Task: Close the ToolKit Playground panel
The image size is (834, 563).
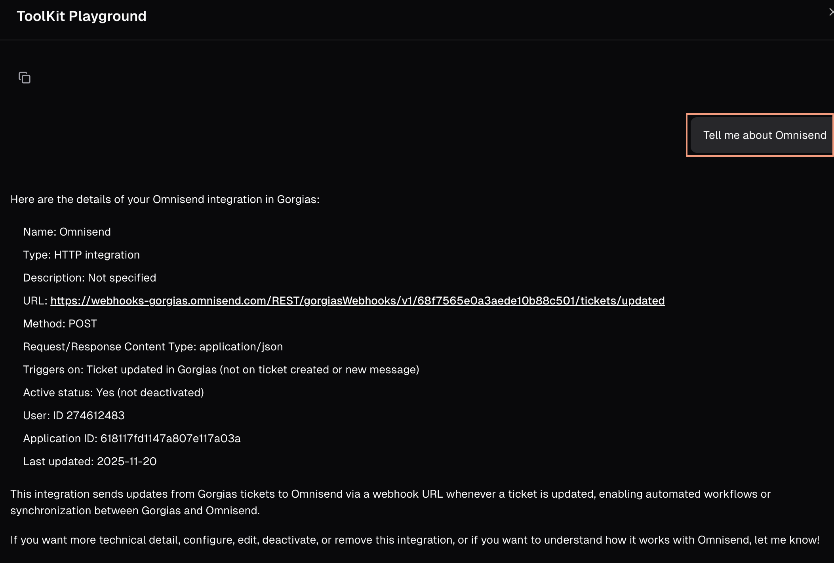Action: pos(831,13)
